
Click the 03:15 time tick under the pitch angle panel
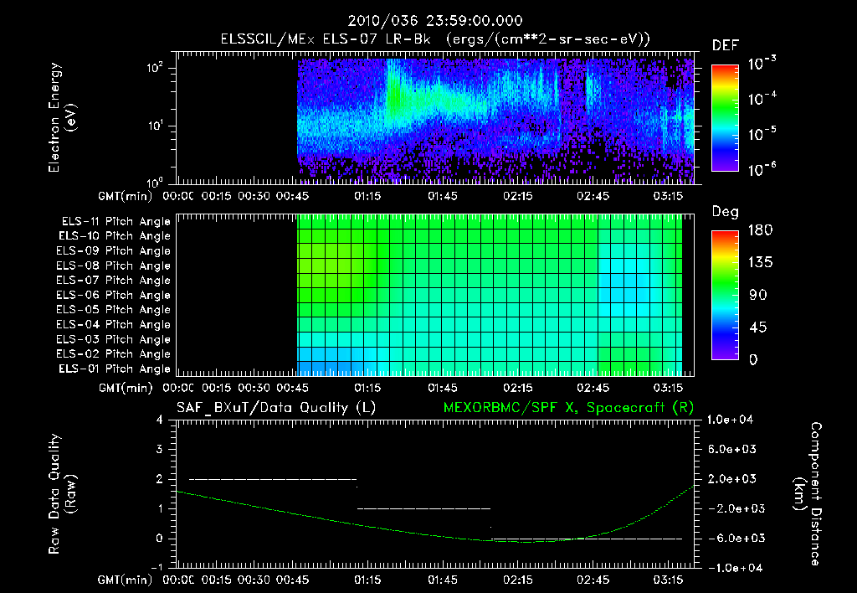click(x=668, y=388)
